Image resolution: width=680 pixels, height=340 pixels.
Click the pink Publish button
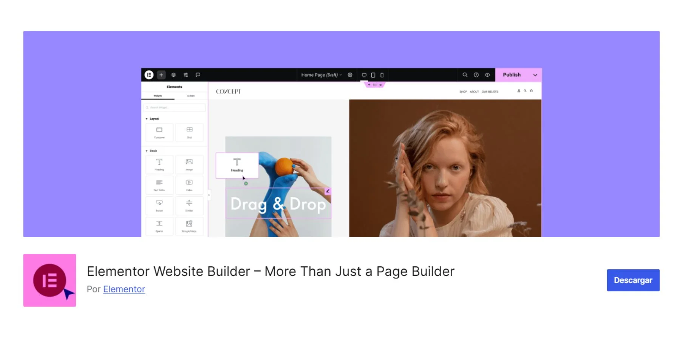(511, 75)
